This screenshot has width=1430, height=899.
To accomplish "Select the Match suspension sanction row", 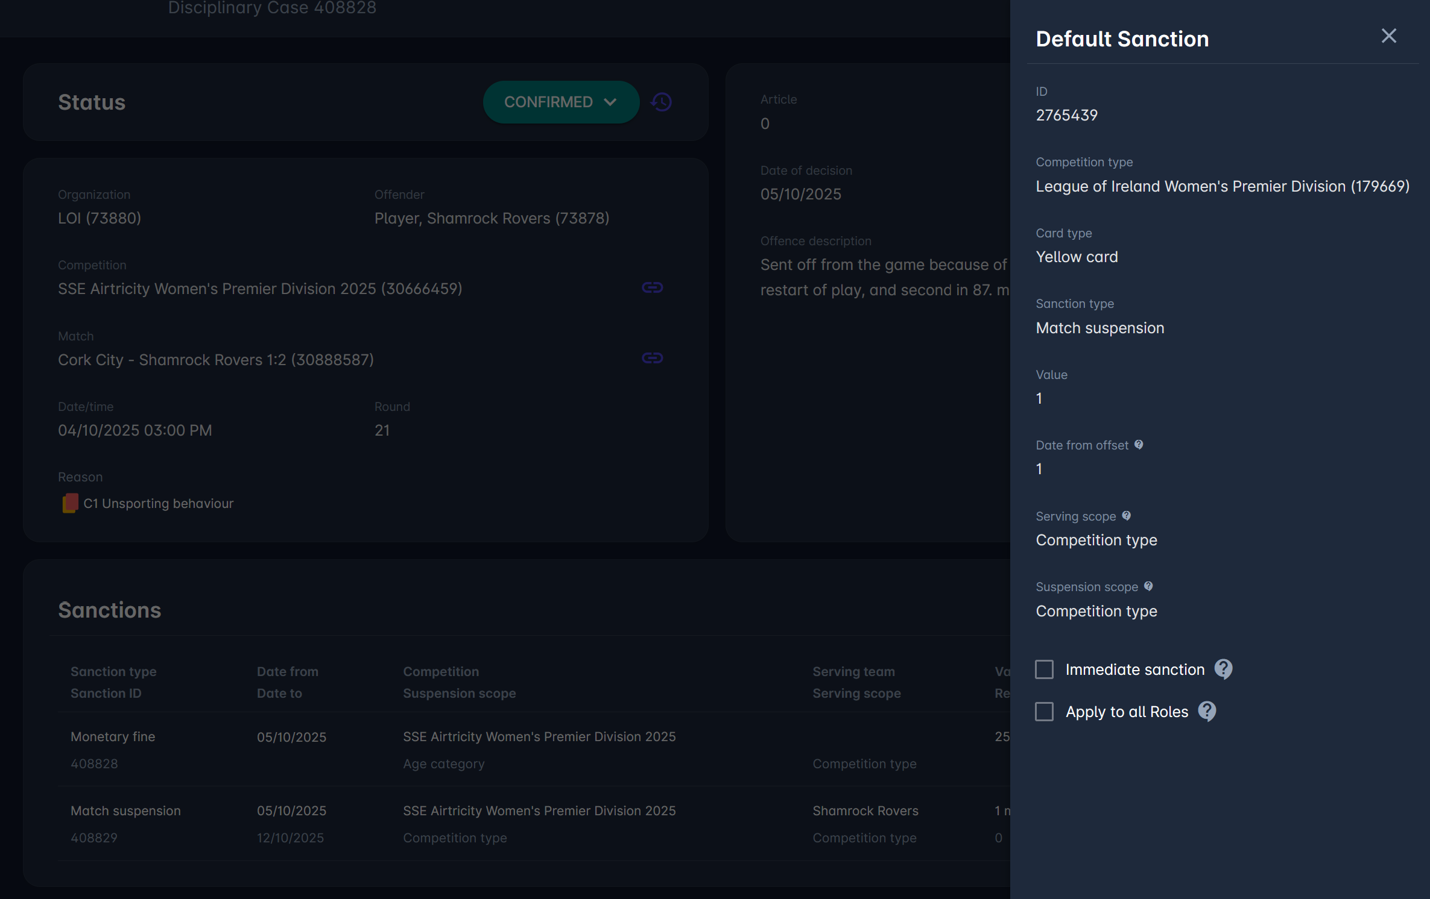I will 534,824.
